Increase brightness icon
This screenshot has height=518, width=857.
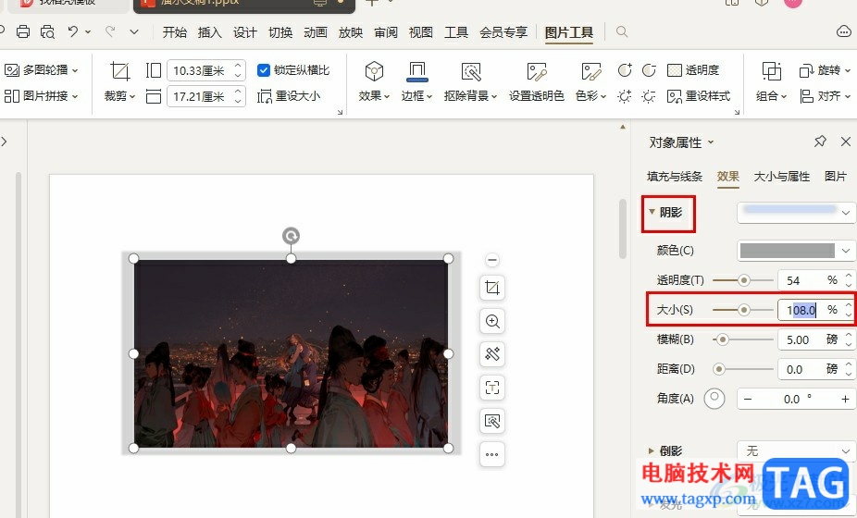[x=624, y=97]
